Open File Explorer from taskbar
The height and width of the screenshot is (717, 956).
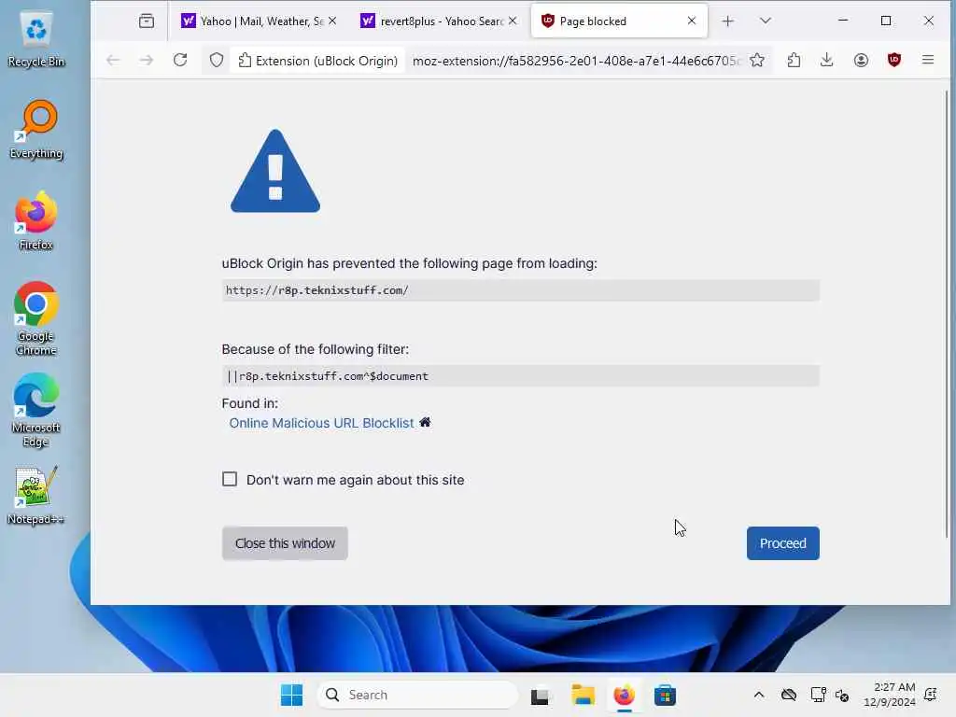(x=583, y=695)
